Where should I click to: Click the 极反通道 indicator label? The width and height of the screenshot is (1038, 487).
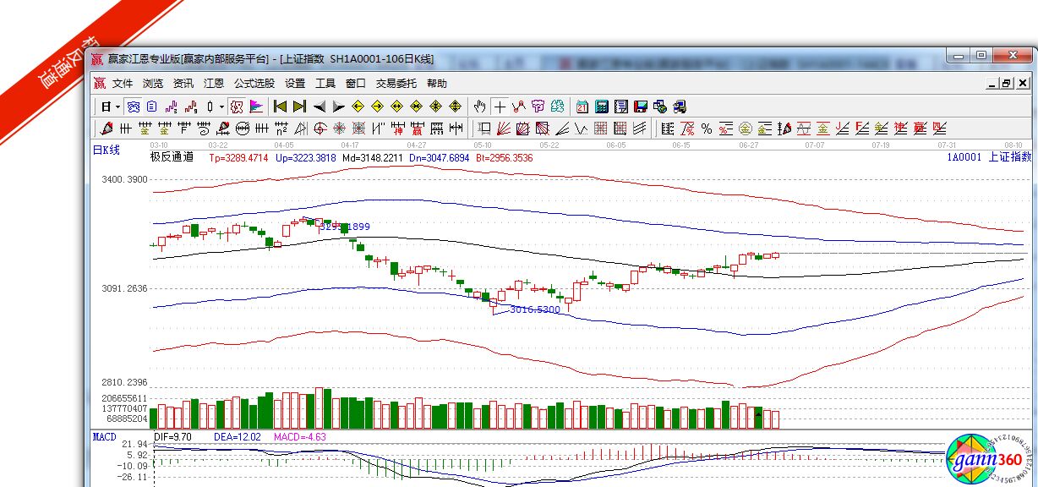tap(172, 156)
